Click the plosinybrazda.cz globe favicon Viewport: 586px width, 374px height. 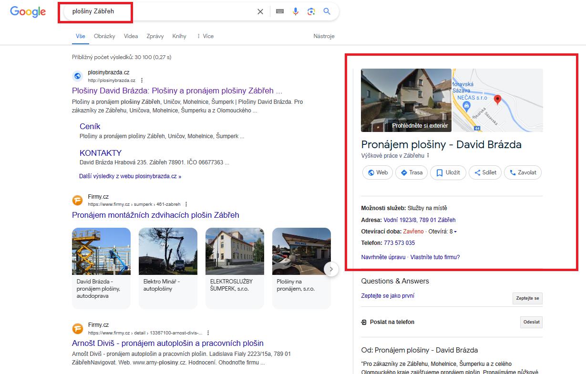[78, 76]
